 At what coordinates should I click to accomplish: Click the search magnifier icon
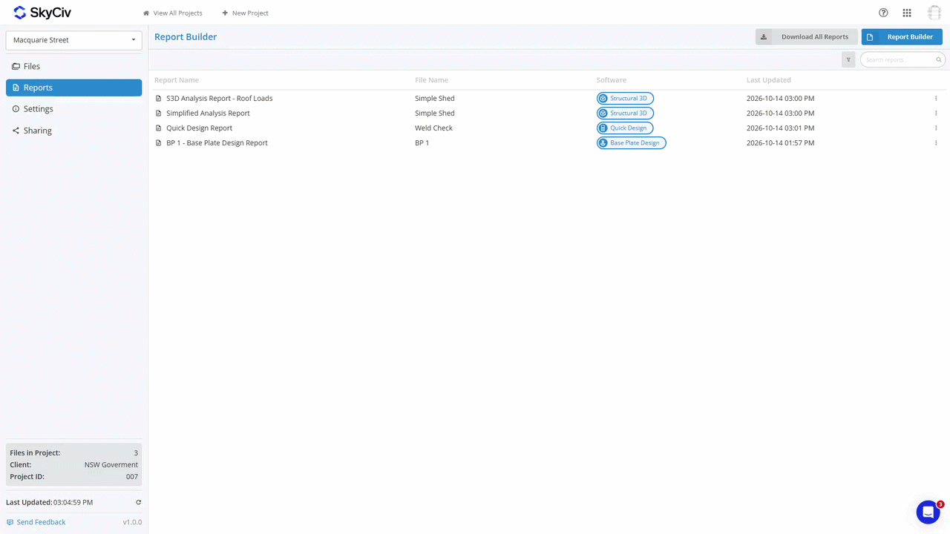tap(938, 59)
